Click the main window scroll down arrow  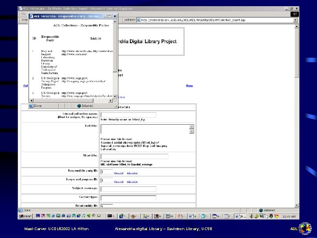coord(297,205)
